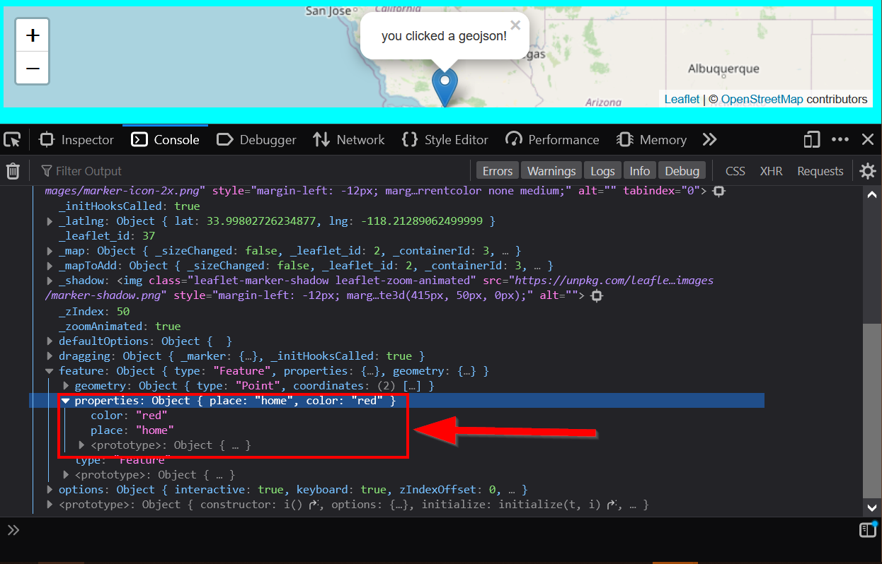Toggle the Errors filter
882x564 pixels.
point(497,171)
